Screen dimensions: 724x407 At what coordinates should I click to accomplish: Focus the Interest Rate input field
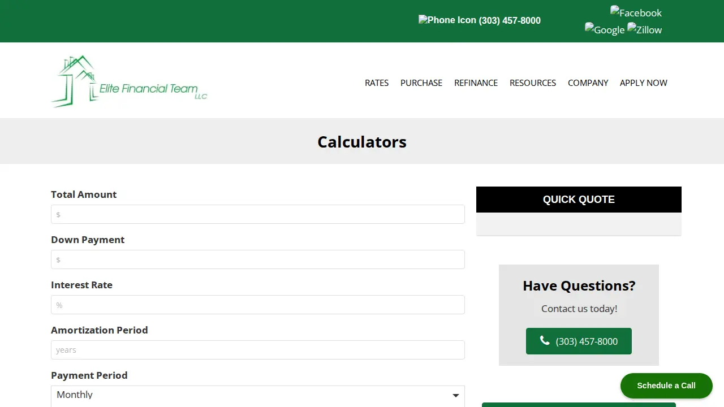tap(258, 305)
